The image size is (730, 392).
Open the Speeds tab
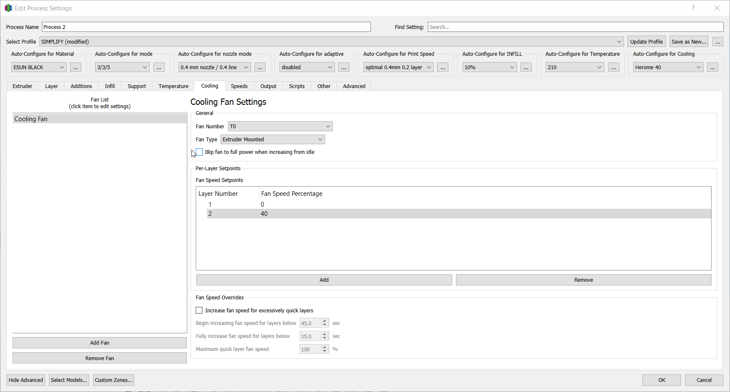(239, 86)
